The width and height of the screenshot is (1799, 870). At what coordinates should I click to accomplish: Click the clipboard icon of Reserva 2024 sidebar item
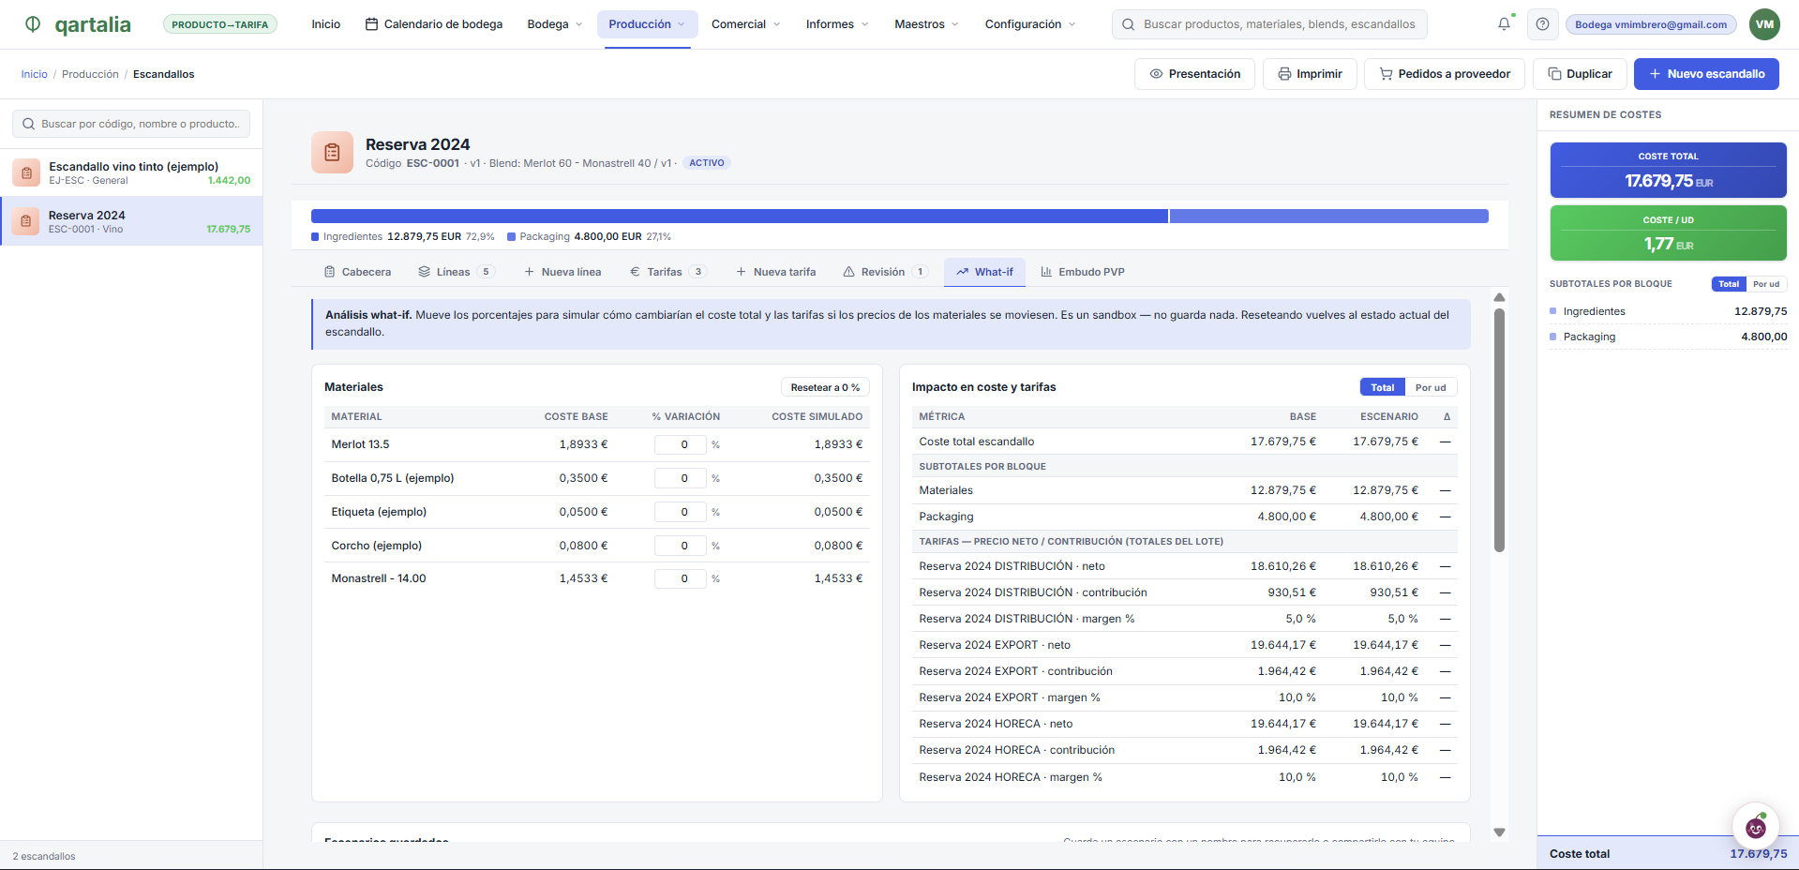tap(26, 221)
